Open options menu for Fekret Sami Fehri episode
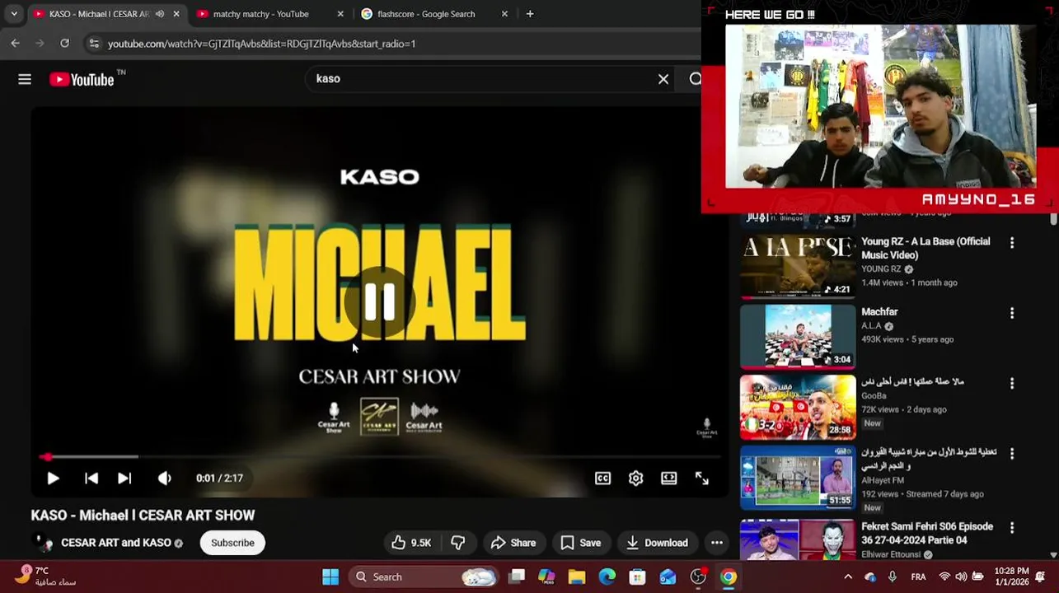 [x=1012, y=528]
